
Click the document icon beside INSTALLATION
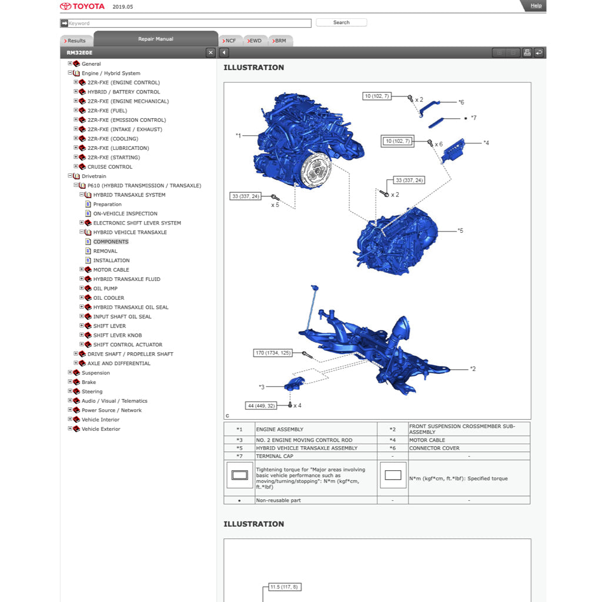pyautogui.click(x=88, y=260)
